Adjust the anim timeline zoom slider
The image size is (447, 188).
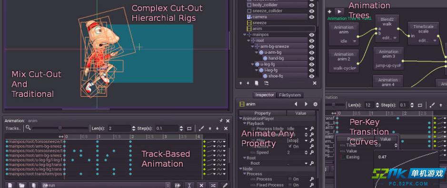tap(60, 128)
